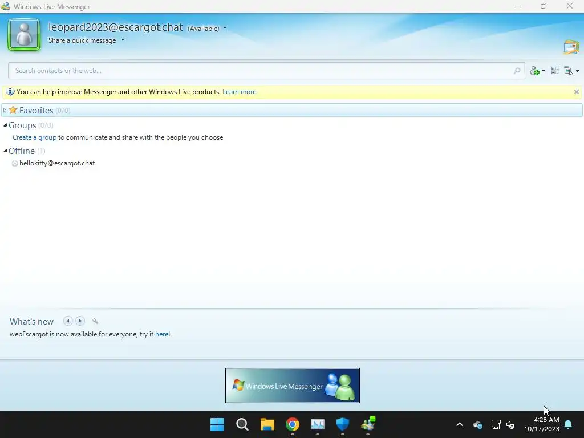This screenshot has height=438, width=584.
Task: Open the Learn more link
Action: pos(239,92)
